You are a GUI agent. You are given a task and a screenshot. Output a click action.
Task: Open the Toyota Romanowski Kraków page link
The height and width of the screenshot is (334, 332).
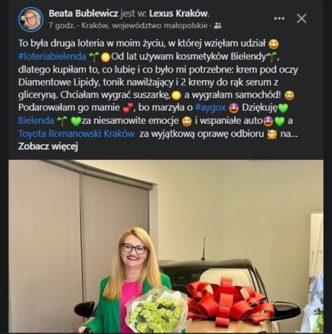pos(76,134)
